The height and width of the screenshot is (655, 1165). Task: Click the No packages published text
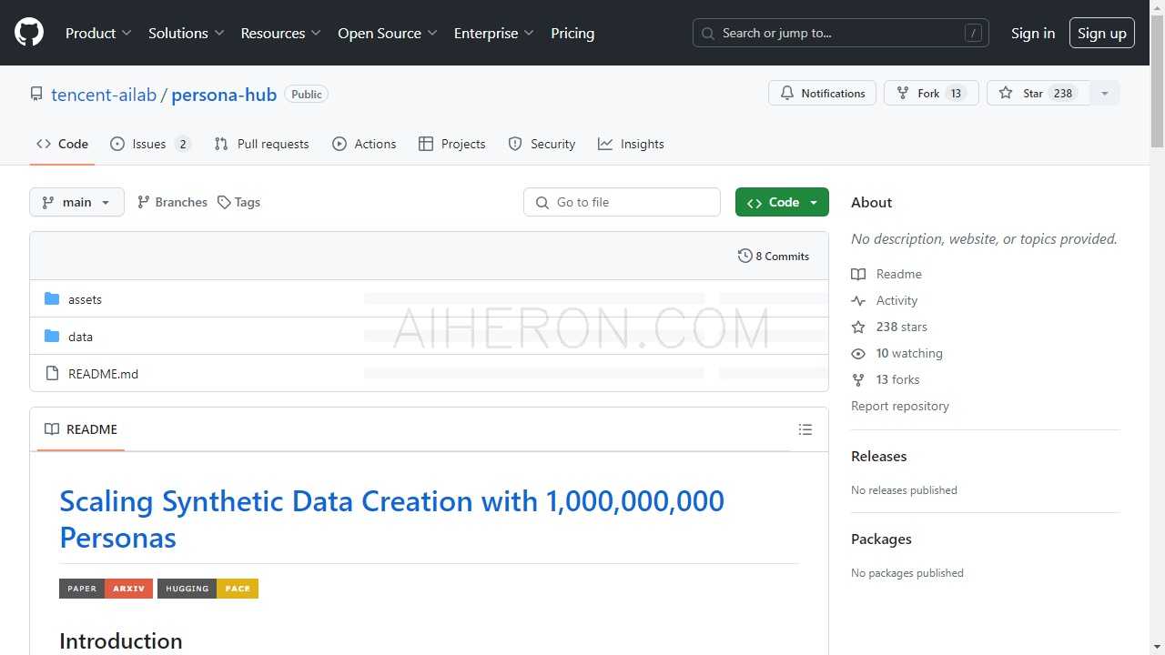907,573
